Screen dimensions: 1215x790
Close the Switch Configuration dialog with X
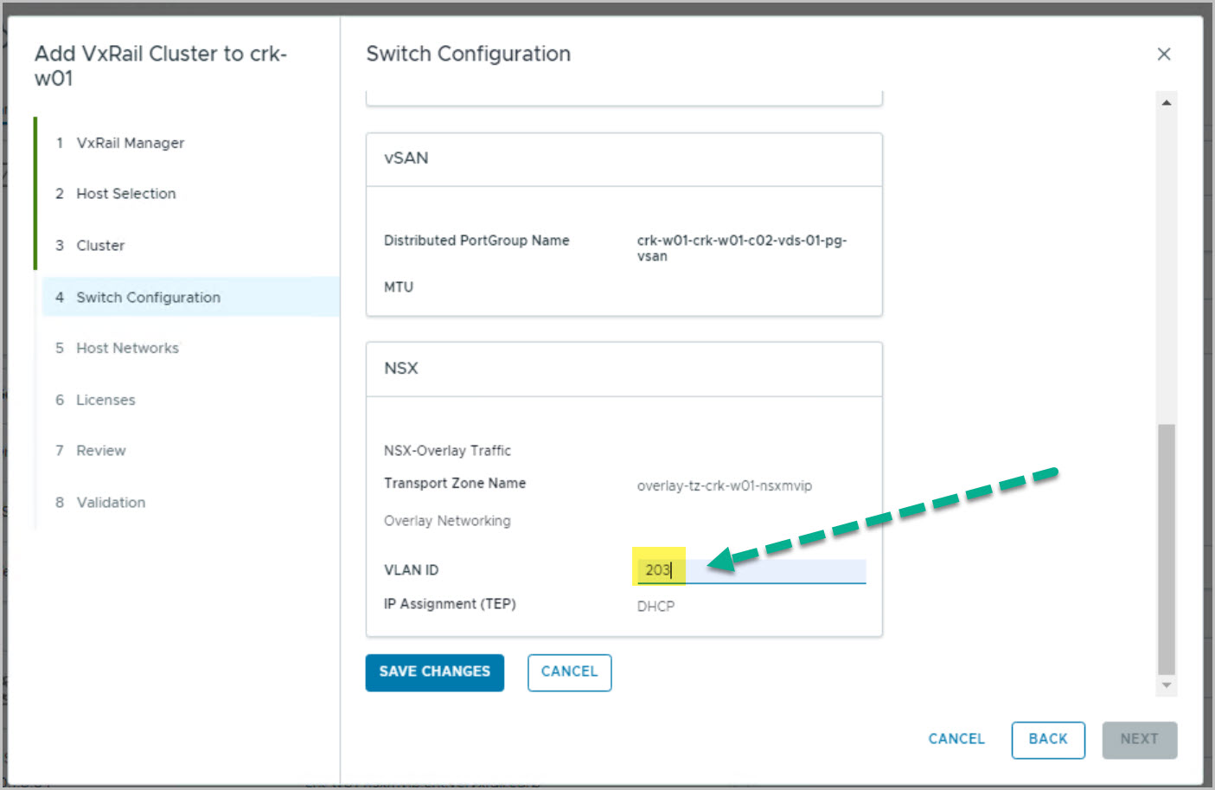point(1163,55)
